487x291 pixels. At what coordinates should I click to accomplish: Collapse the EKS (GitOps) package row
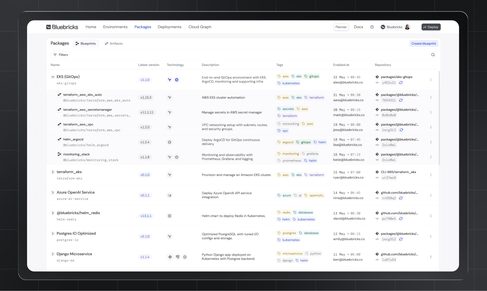pos(53,77)
